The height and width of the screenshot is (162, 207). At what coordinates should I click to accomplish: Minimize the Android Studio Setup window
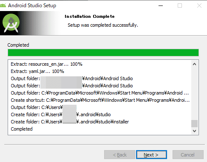point(161,6)
